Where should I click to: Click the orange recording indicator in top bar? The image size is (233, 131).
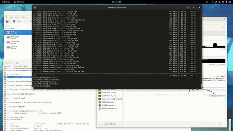click(x=213, y=2)
